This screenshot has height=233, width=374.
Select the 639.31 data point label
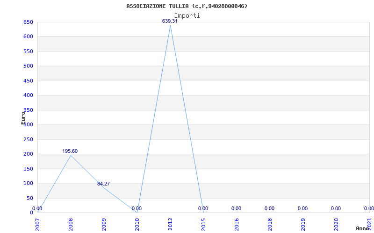pyautogui.click(x=170, y=21)
